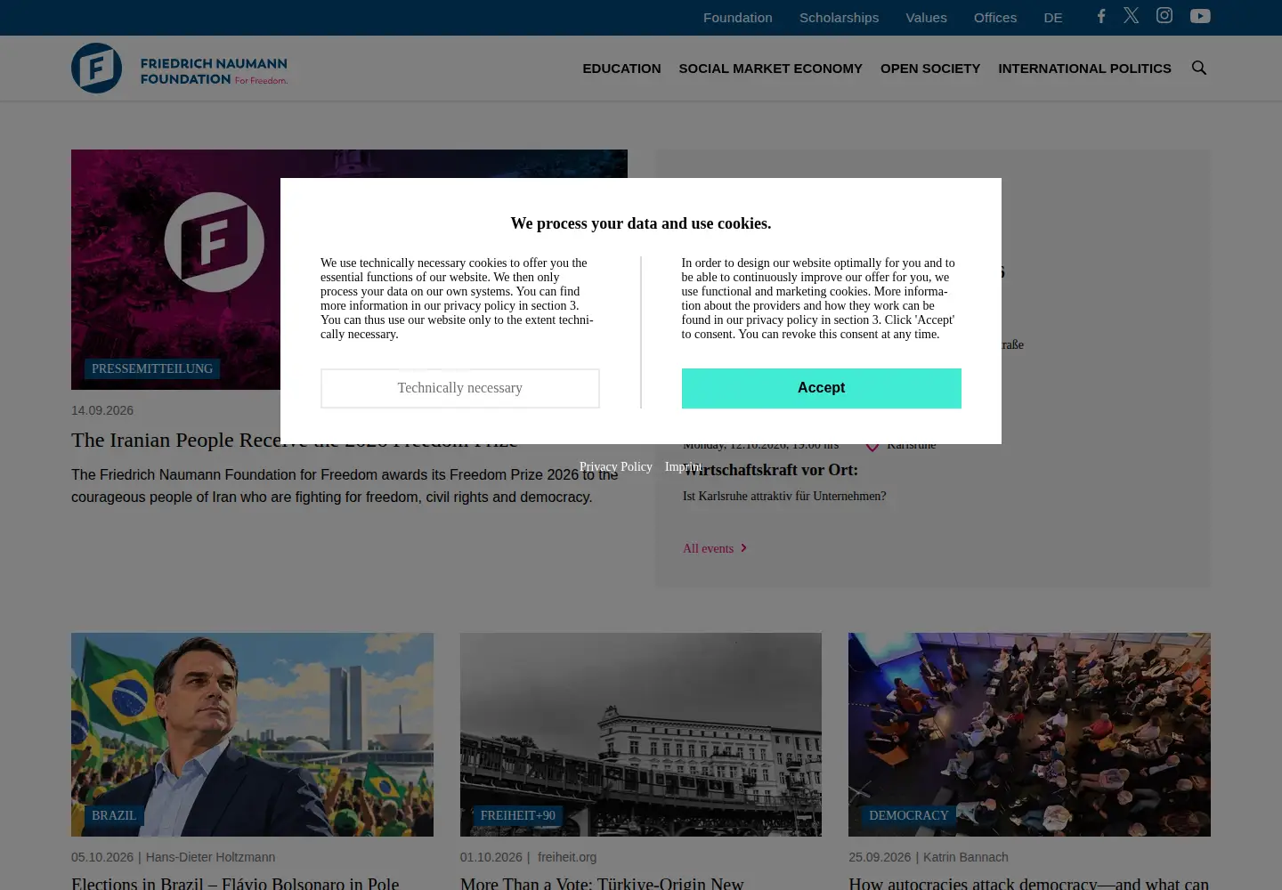Open the YouTube social icon
1282x890 pixels.
pos(1200,16)
